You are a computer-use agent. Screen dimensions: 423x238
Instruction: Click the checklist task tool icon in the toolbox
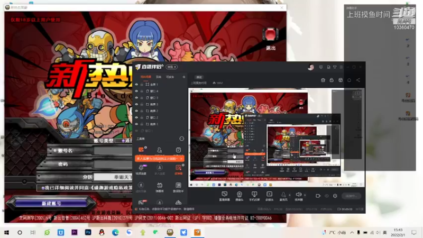click(x=178, y=150)
